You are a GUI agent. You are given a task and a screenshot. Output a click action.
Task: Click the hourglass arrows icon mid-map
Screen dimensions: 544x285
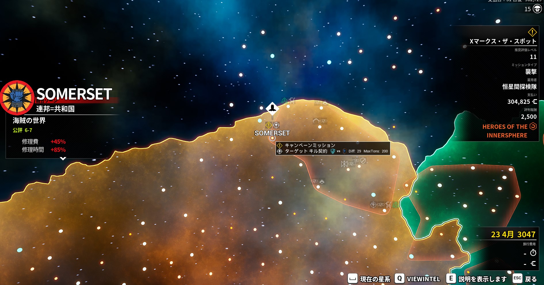point(344,164)
